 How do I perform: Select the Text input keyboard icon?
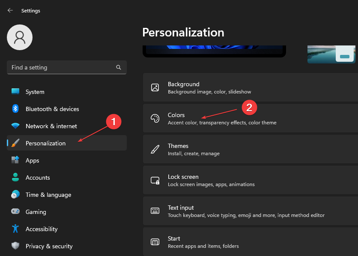pyautogui.click(x=155, y=211)
